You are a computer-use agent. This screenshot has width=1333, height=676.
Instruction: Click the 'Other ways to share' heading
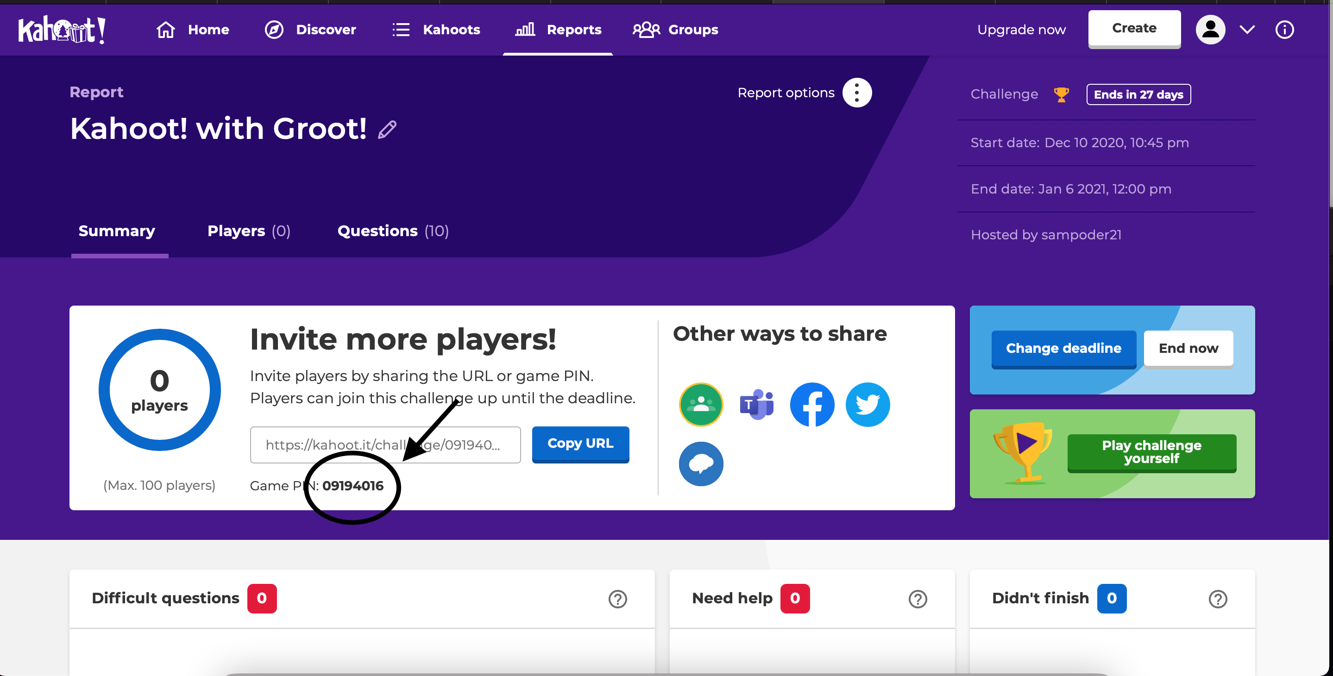pyautogui.click(x=780, y=334)
